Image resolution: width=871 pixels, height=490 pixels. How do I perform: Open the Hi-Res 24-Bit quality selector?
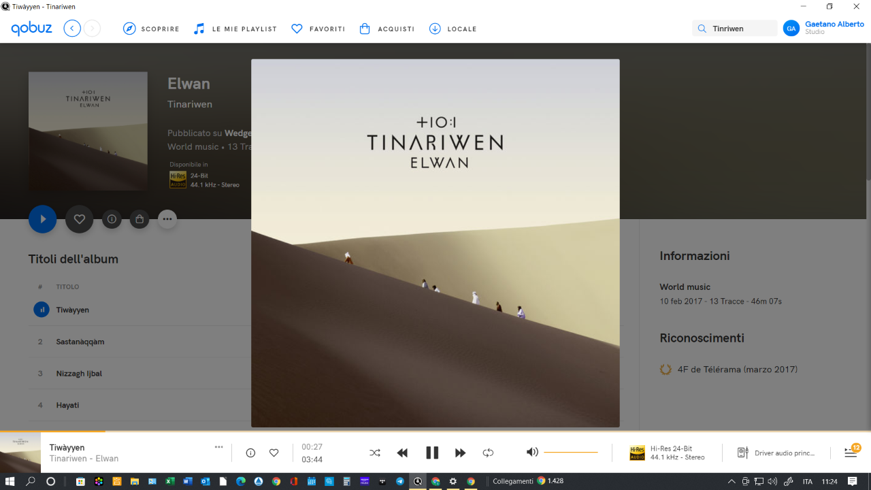point(668,453)
